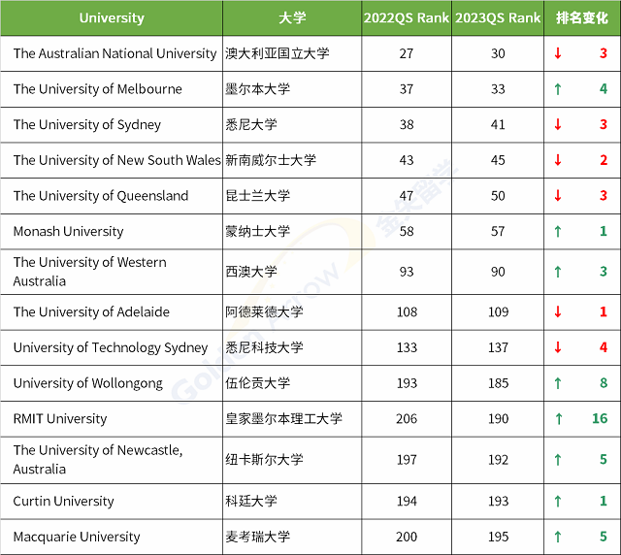This screenshot has height=555, width=621.
Task: Click the green up arrow in Western Australia row
Action: click(x=558, y=272)
